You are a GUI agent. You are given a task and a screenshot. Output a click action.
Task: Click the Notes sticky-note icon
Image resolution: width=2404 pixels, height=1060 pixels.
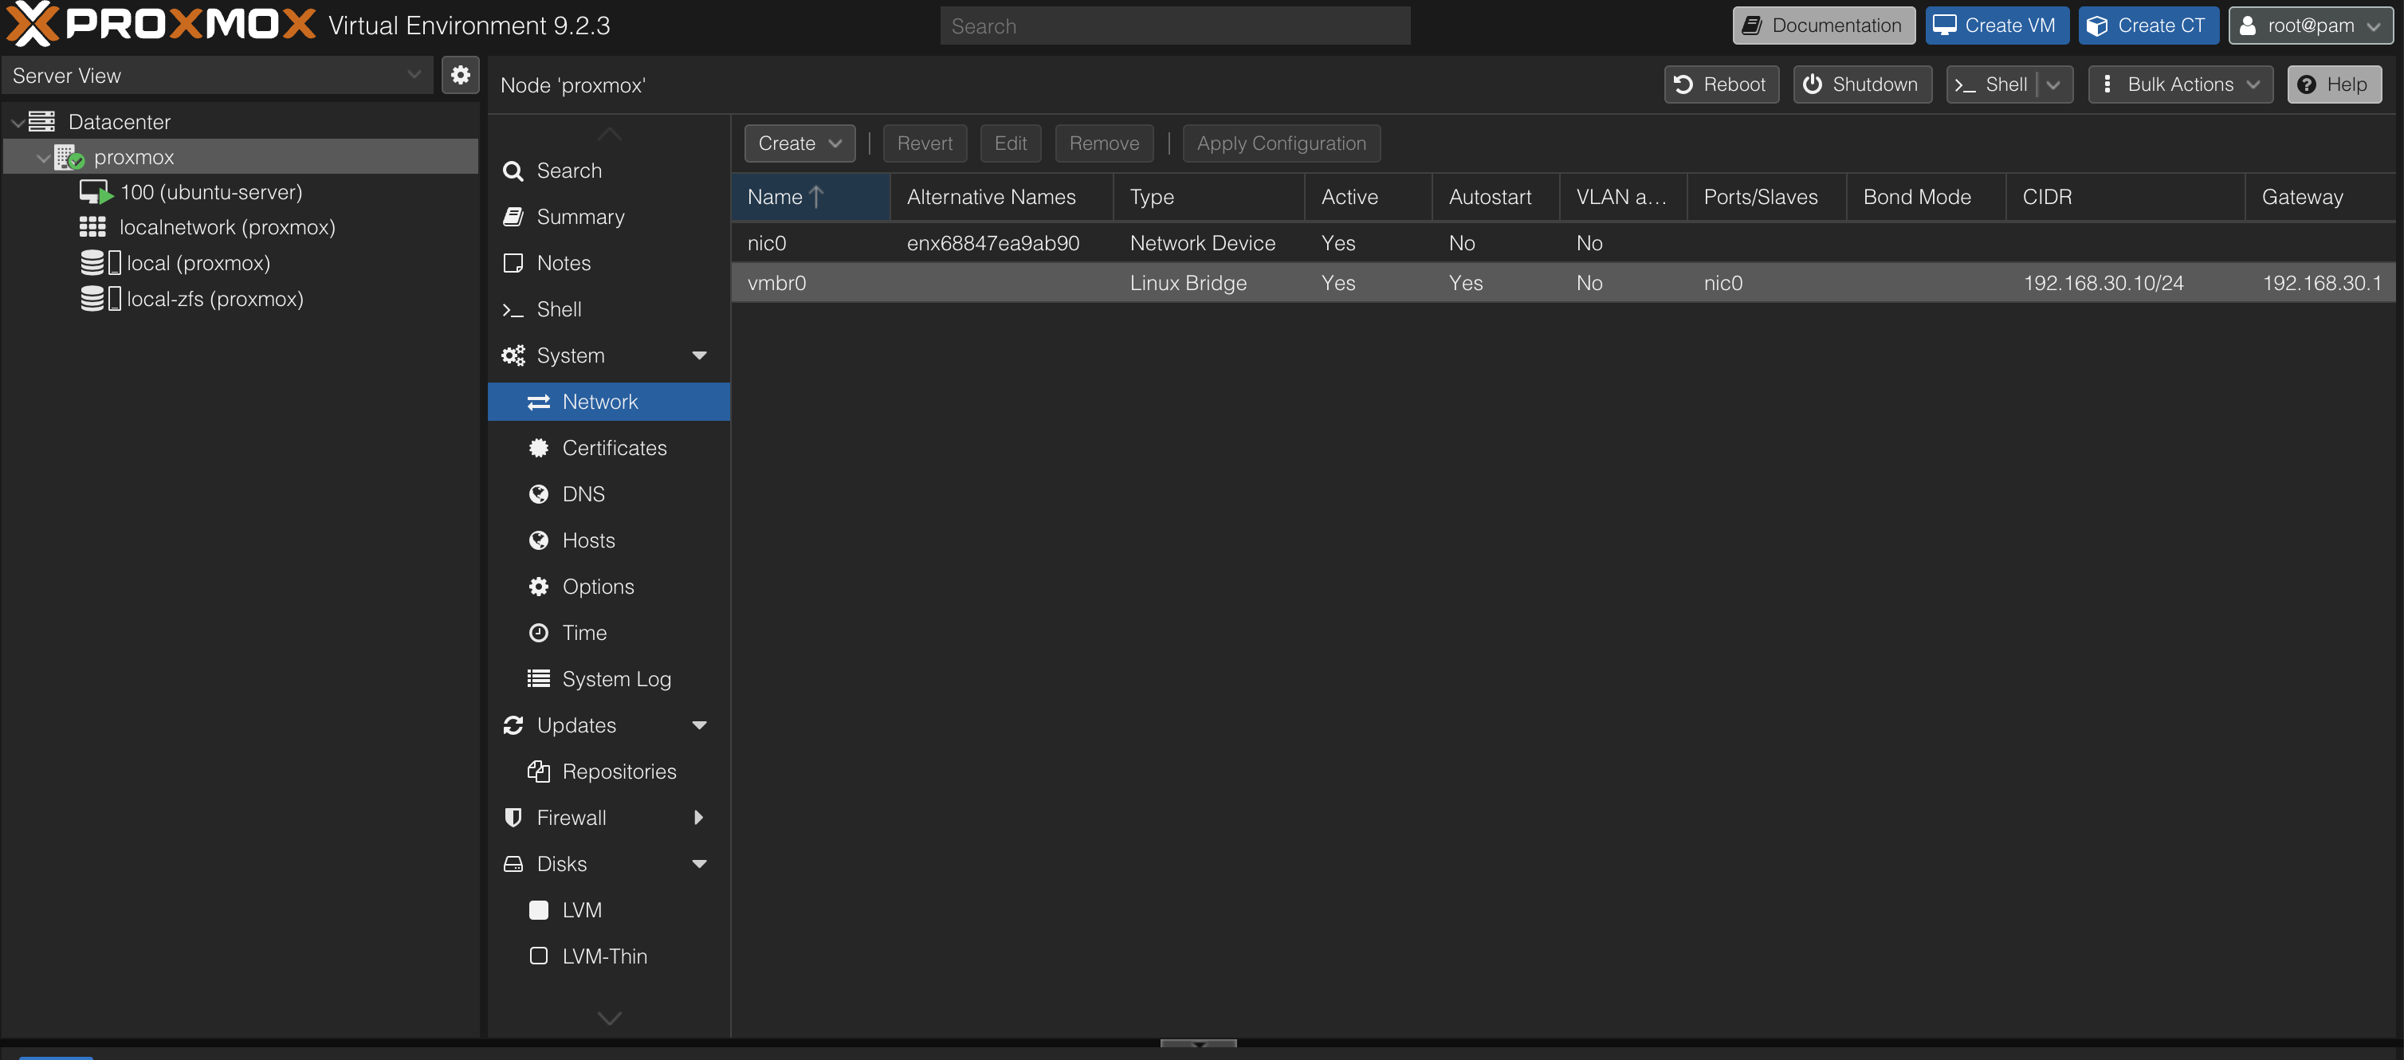point(513,263)
